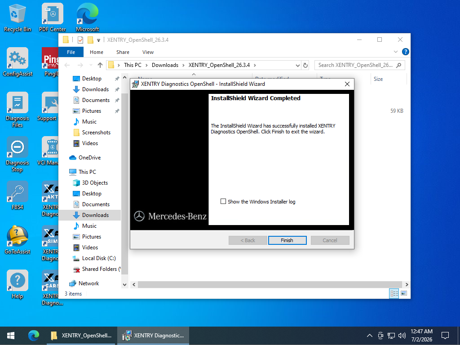Open the FBS4 key desktop icon
460x345 pixels.
18,195
